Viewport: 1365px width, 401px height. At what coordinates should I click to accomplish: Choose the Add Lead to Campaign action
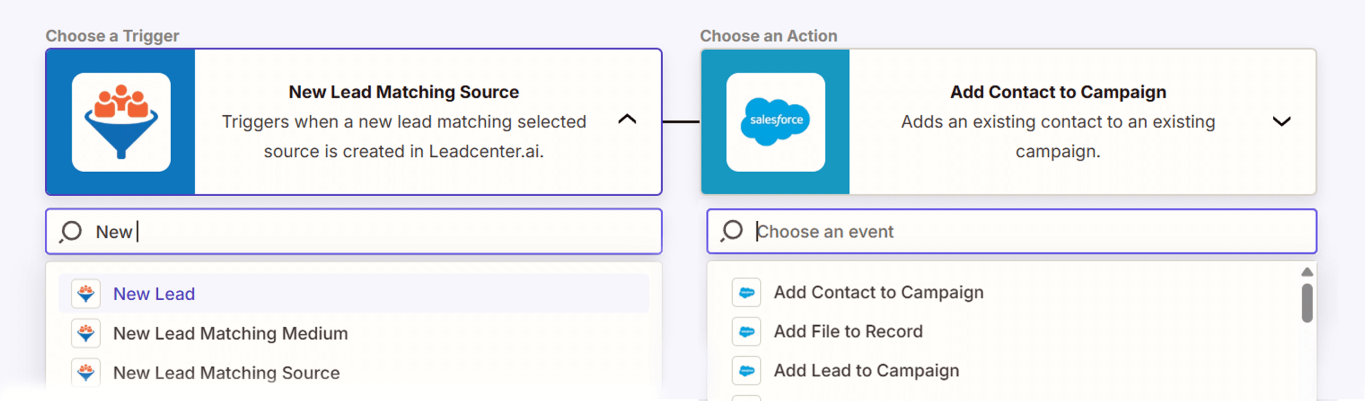1008,370
